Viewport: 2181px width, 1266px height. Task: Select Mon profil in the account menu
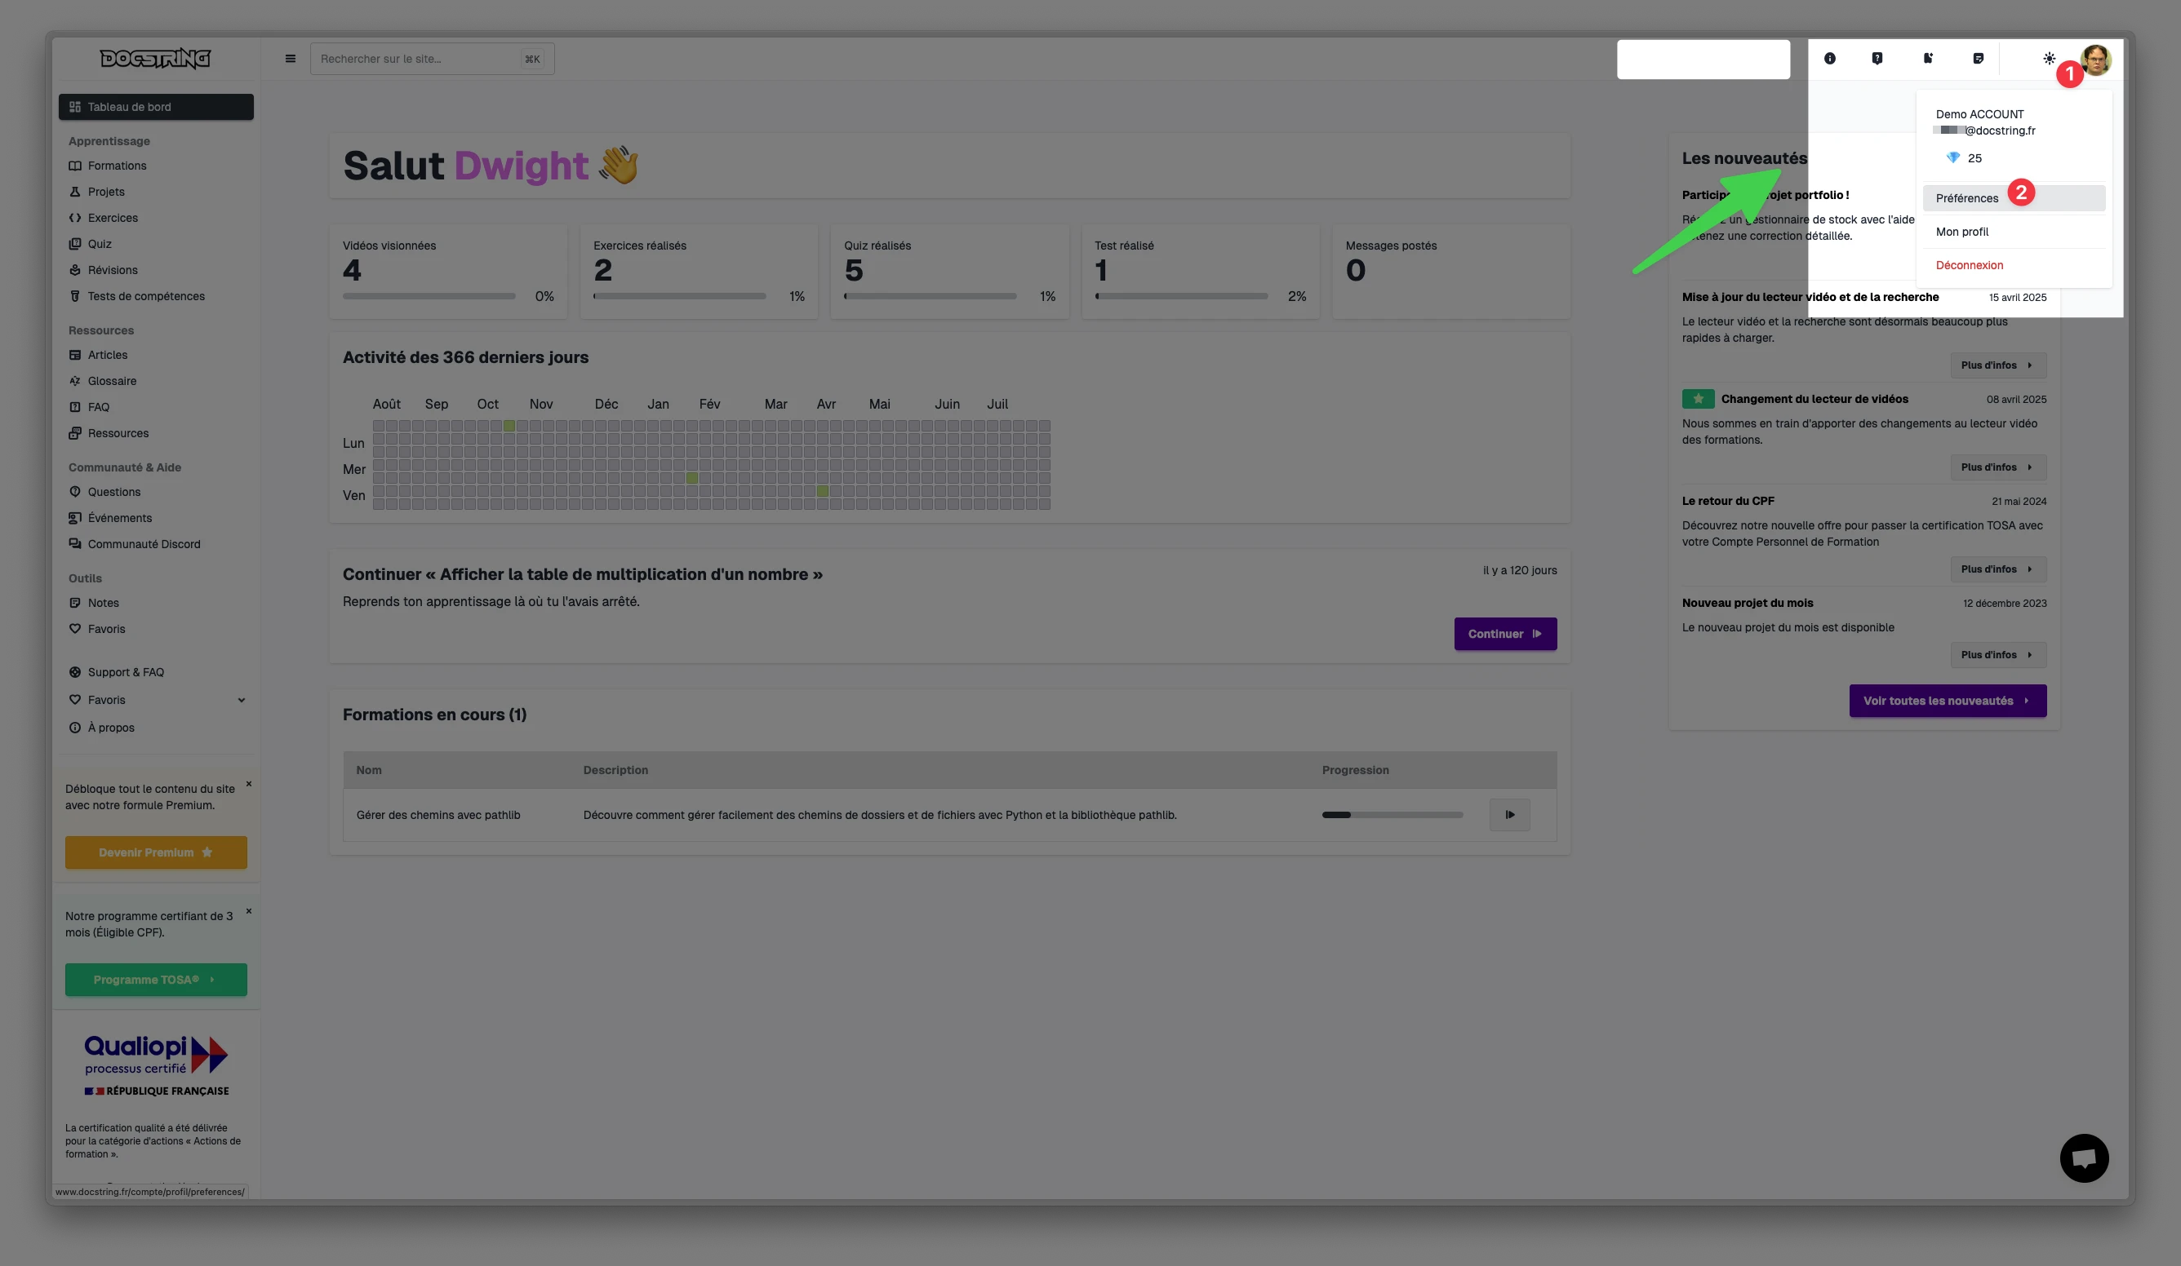[x=1962, y=232]
